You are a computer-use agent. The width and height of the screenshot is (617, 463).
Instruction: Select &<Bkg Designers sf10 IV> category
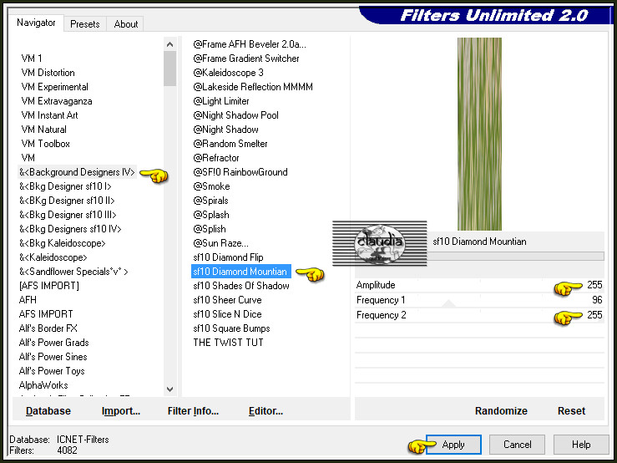tap(70, 228)
